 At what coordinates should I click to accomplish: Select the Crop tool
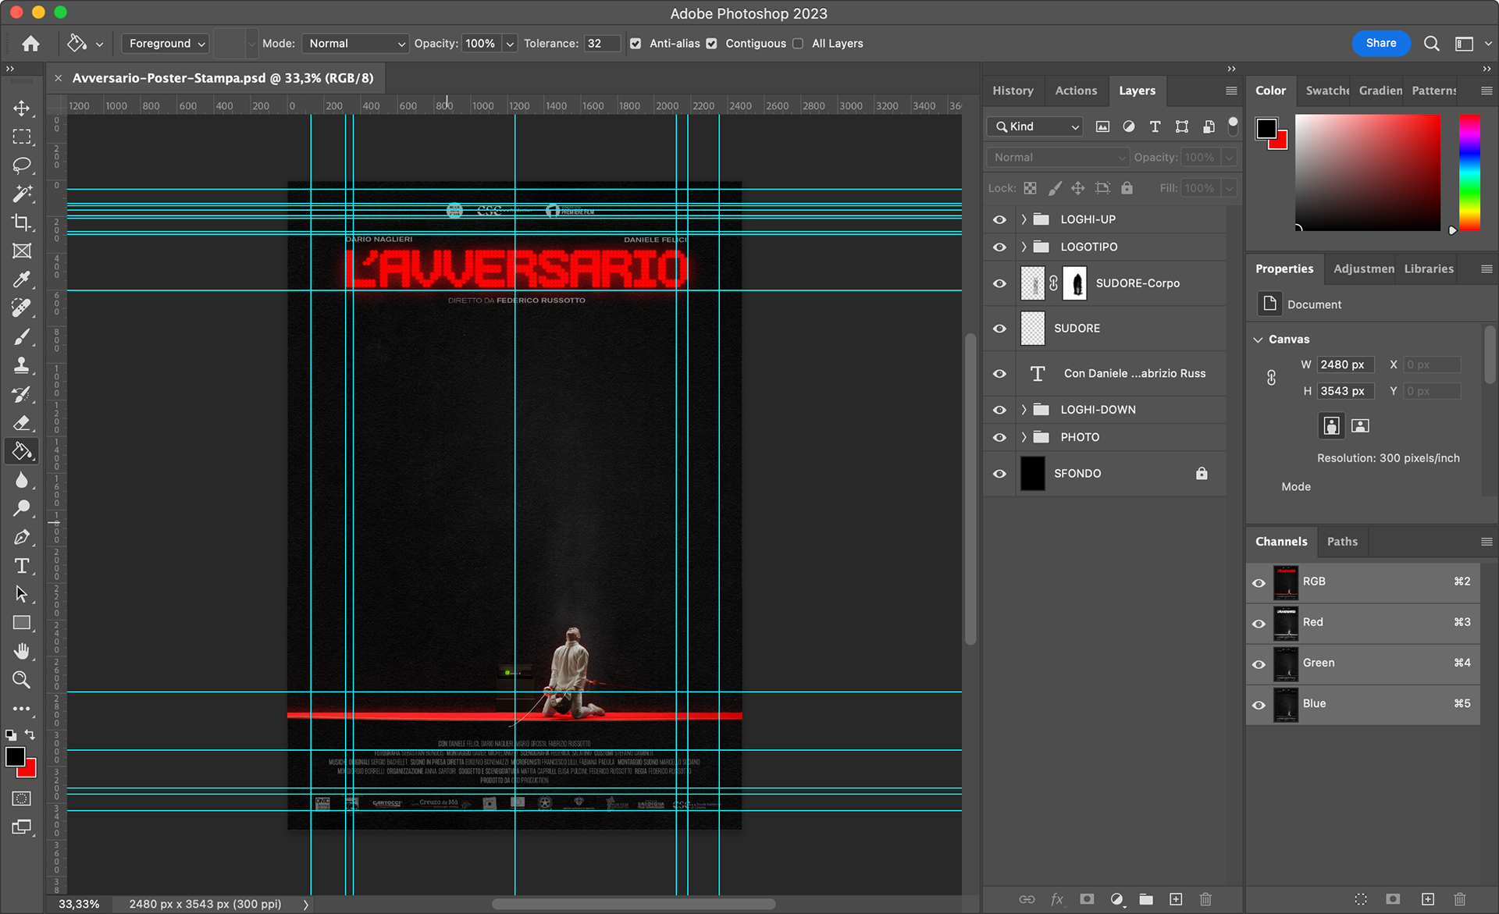(22, 222)
